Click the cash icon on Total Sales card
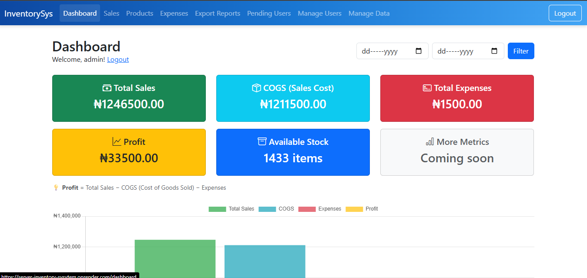This screenshot has width=587, height=278. 106,88
